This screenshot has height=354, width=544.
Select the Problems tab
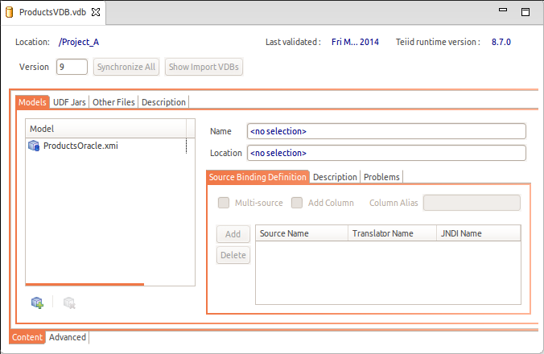pyautogui.click(x=381, y=177)
